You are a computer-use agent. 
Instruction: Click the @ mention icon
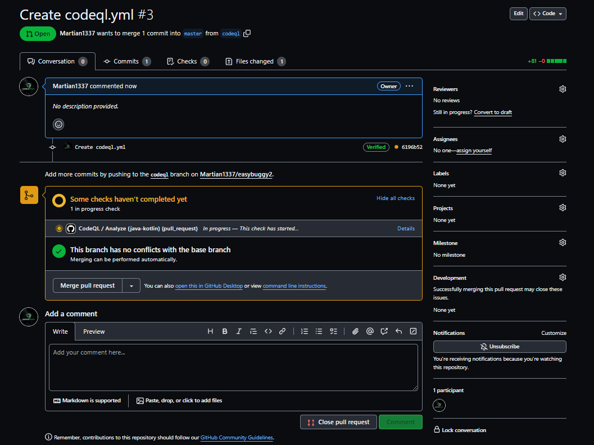point(370,332)
